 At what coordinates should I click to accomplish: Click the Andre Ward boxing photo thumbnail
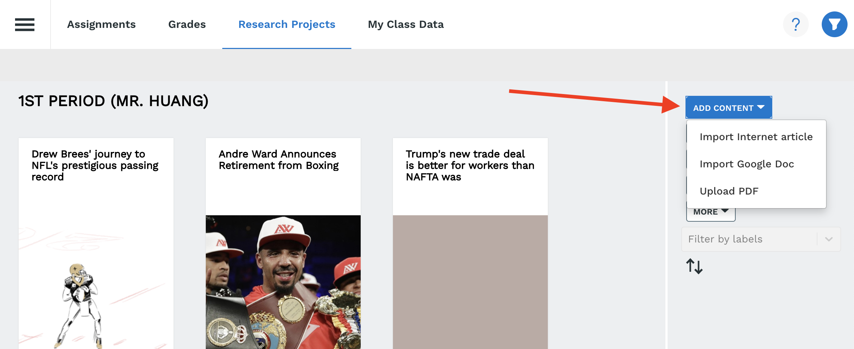click(x=283, y=282)
